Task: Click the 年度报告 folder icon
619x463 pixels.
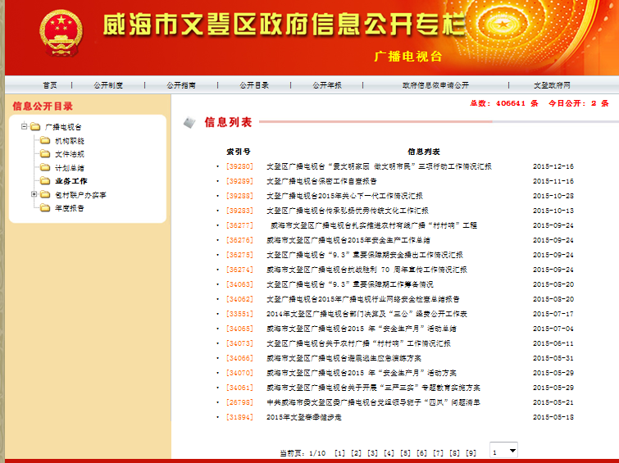Action: (44, 208)
